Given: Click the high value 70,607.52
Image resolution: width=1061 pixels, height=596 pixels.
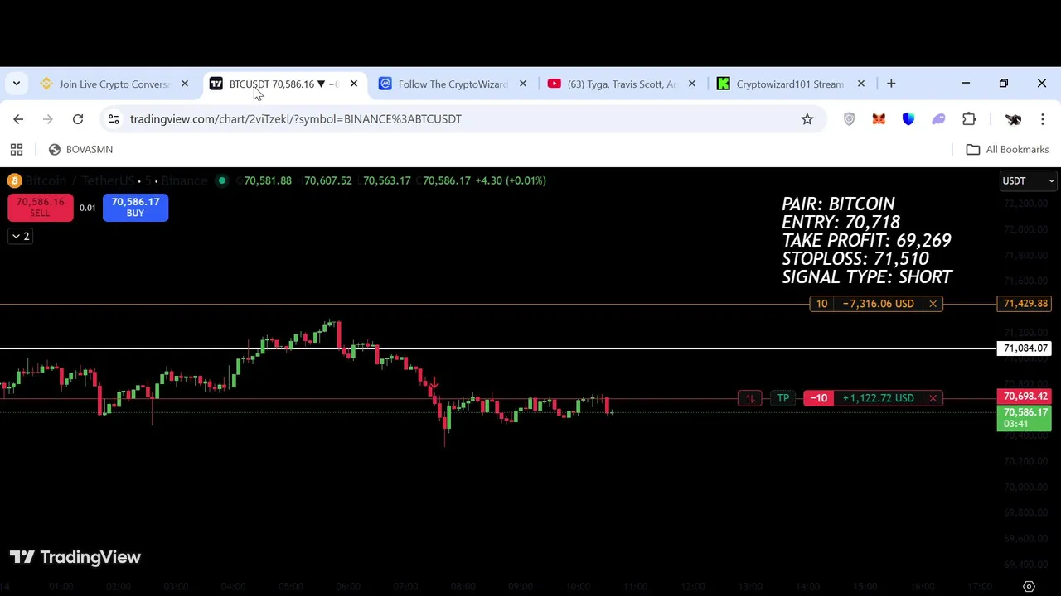Looking at the screenshot, I should 327,180.
